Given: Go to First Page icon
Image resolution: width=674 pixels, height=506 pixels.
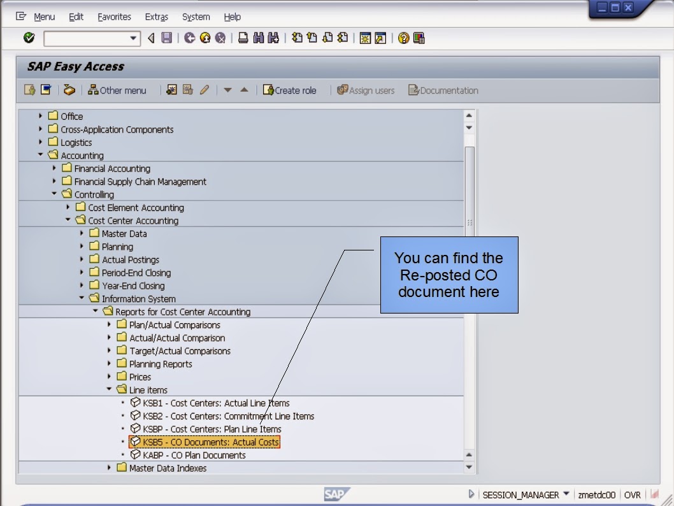Looking at the screenshot, I should point(297,38).
